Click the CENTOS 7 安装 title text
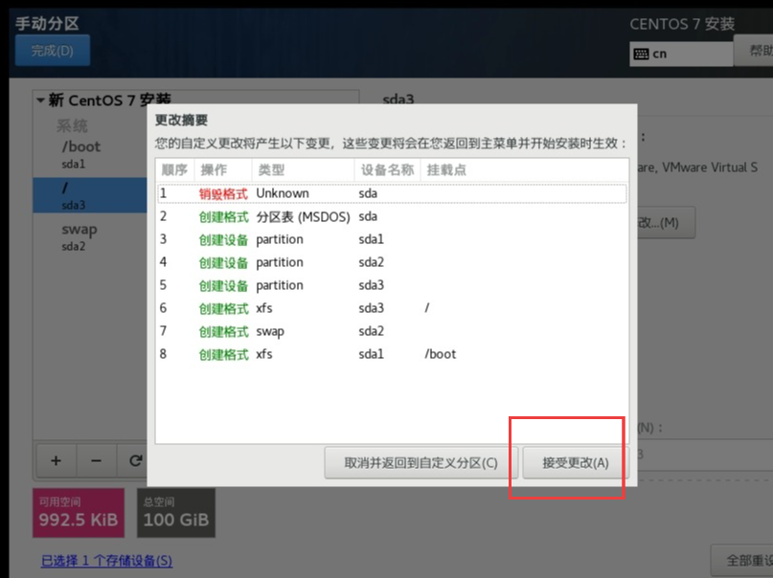 click(x=682, y=24)
